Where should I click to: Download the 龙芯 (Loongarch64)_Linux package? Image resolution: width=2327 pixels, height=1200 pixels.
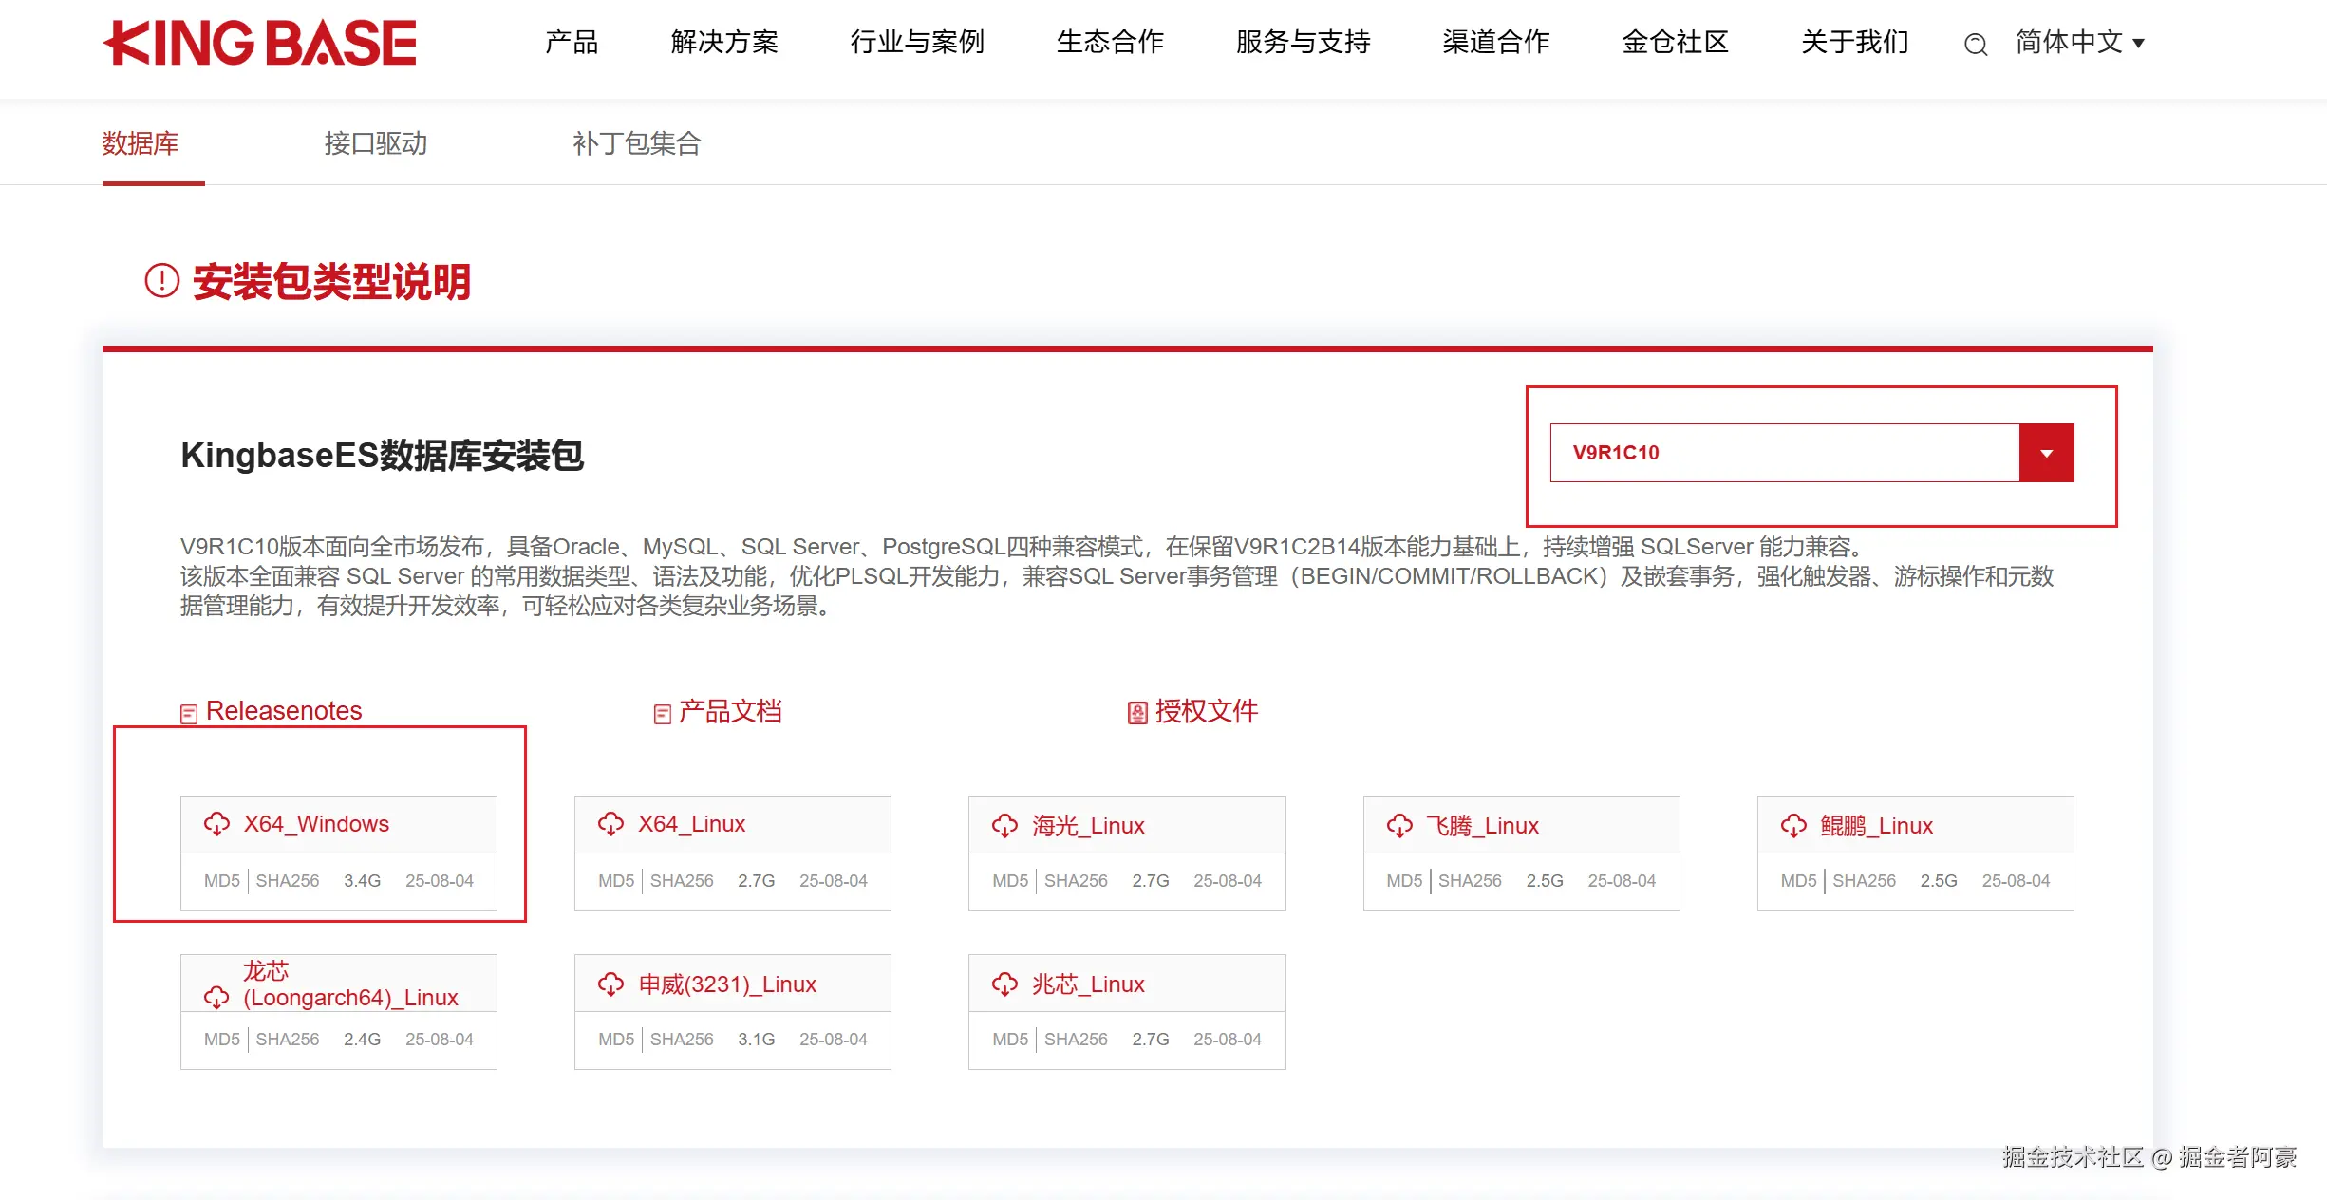coord(350,984)
